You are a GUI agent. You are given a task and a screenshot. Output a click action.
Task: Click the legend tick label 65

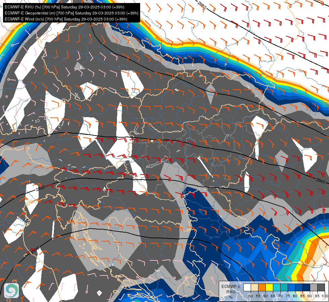273,296
